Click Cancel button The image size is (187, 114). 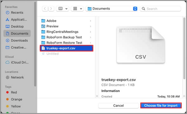pos(118,106)
